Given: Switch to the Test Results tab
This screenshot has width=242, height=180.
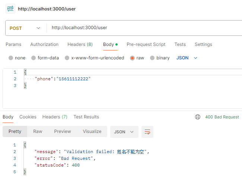Looking at the screenshot, I should click(x=86, y=117).
